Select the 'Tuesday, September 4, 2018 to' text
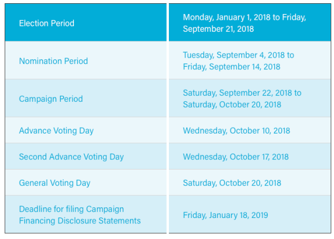Viewport: 334px width, 239px height. 238,55
